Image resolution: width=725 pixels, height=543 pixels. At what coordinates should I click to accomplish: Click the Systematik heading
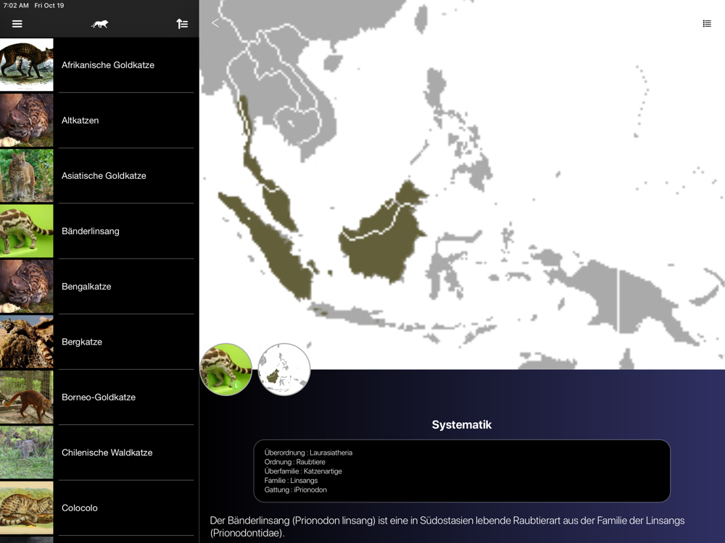click(x=461, y=425)
